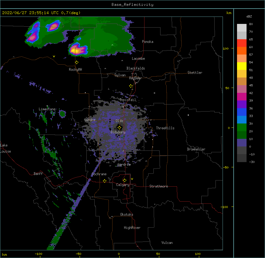Click the RockyMH map label
The image size is (265, 258).
(x=75, y=70)
